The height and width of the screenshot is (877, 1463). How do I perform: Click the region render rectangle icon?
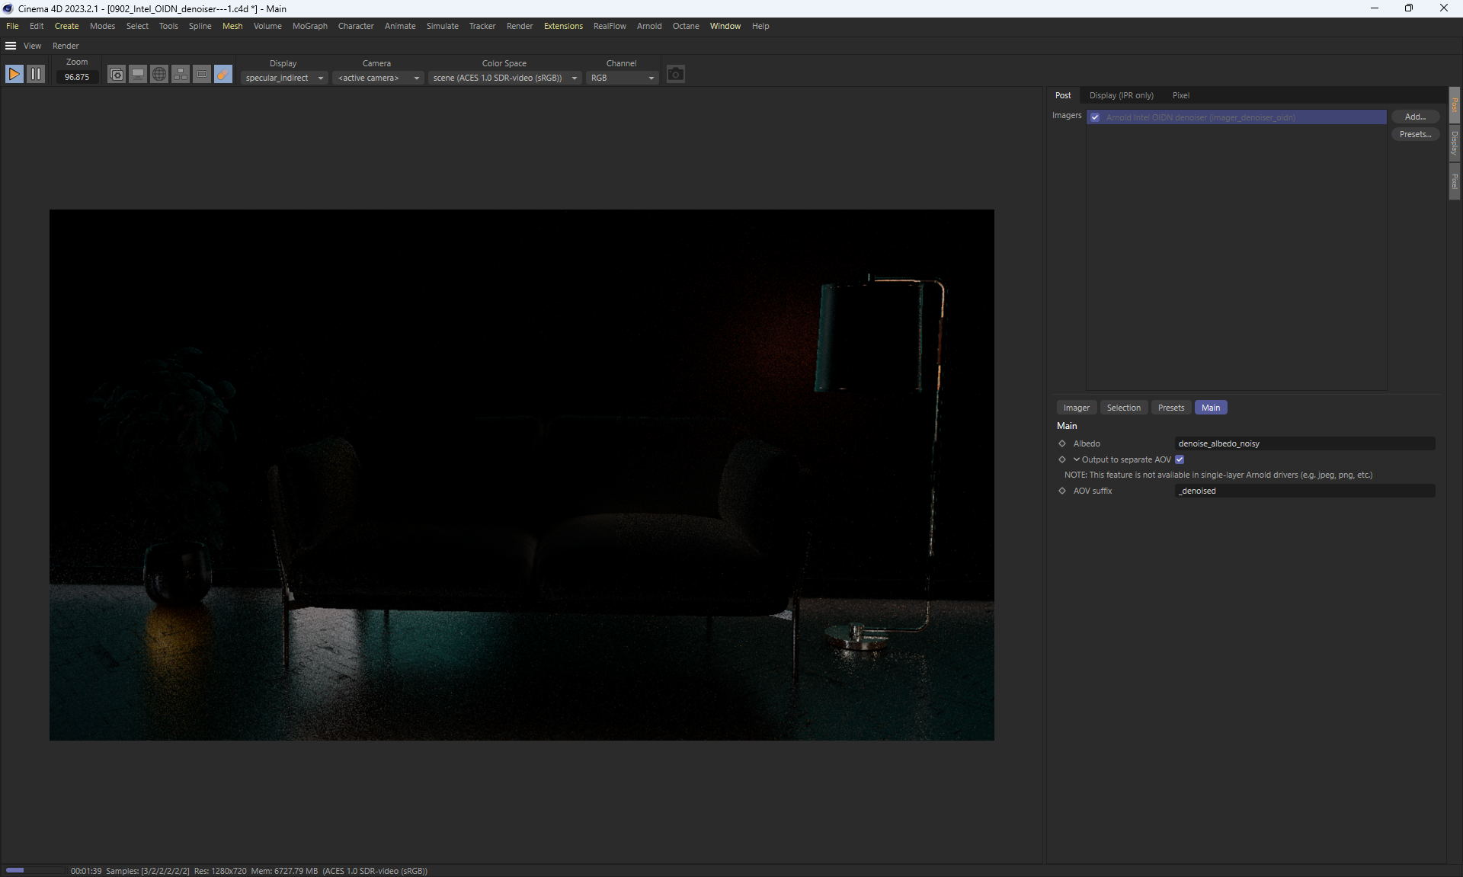point(202,74)
